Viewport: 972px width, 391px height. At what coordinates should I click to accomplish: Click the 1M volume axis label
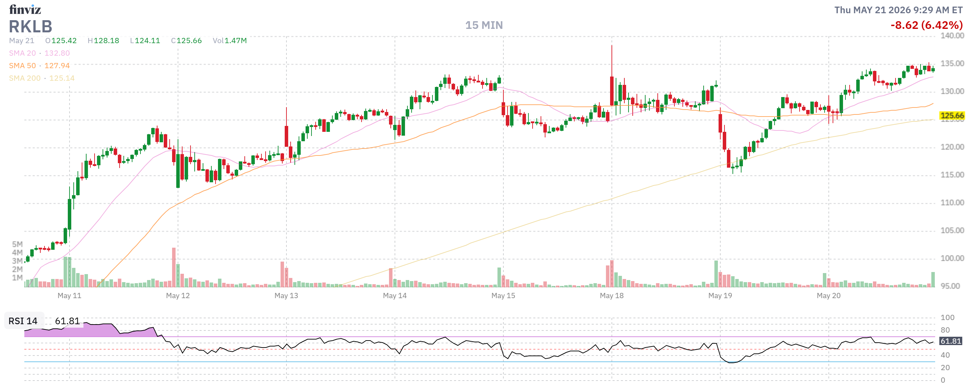tap(17, 278)
